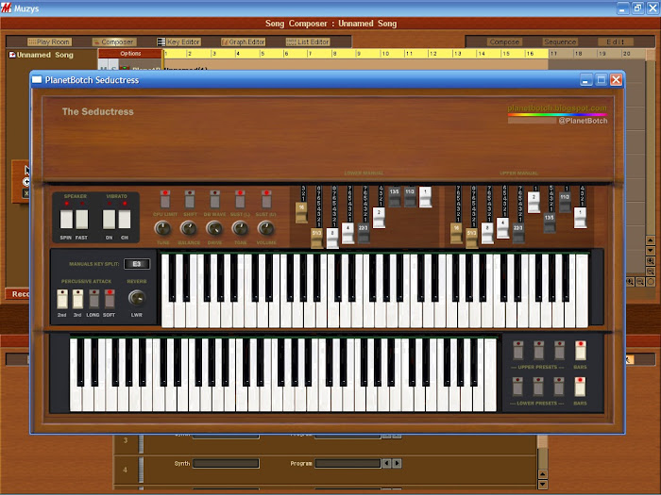Viewport: 661px width, 495px height.
Task: Toggle the upper presets BARS switch
Action: (x=581, y=351)
